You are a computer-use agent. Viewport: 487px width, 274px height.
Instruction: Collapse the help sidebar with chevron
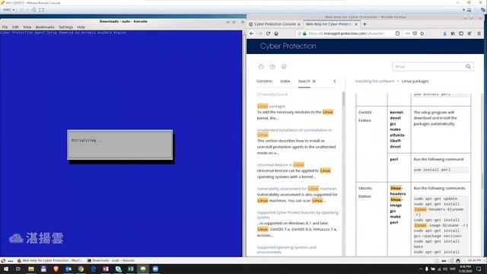(335, 81)
